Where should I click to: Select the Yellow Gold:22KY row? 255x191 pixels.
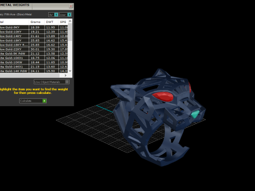[x=34, y=49]
